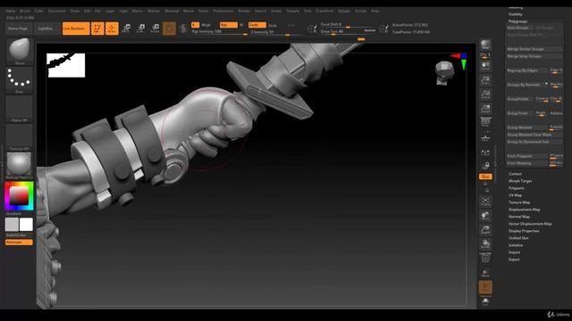
Task: Expand the Texture Map section
Action: [519, 202]
